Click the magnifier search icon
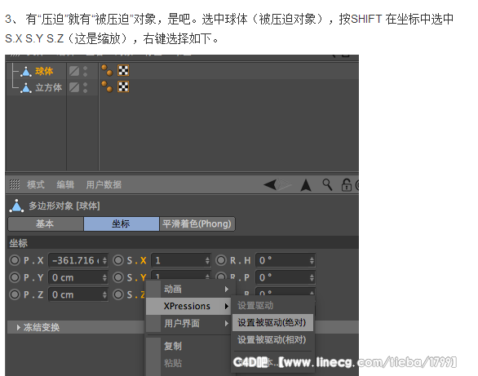This screenshot has width=478, height=376. click(x=327, y=184)
